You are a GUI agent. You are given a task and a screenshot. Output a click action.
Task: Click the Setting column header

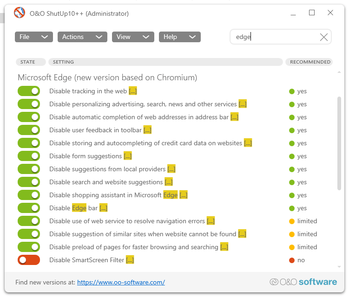[x=165, y=62]
